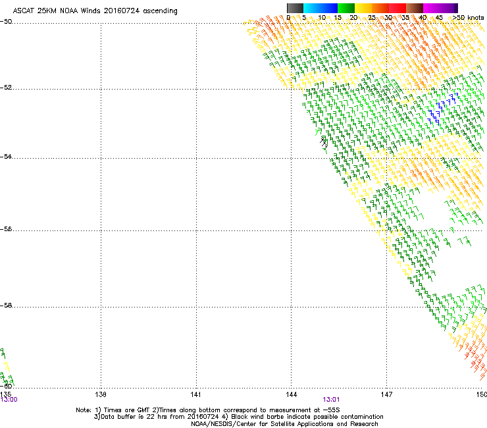487x428 pixels.
Task: Click the -52 latitude axis label
Action: pos(6,88)
